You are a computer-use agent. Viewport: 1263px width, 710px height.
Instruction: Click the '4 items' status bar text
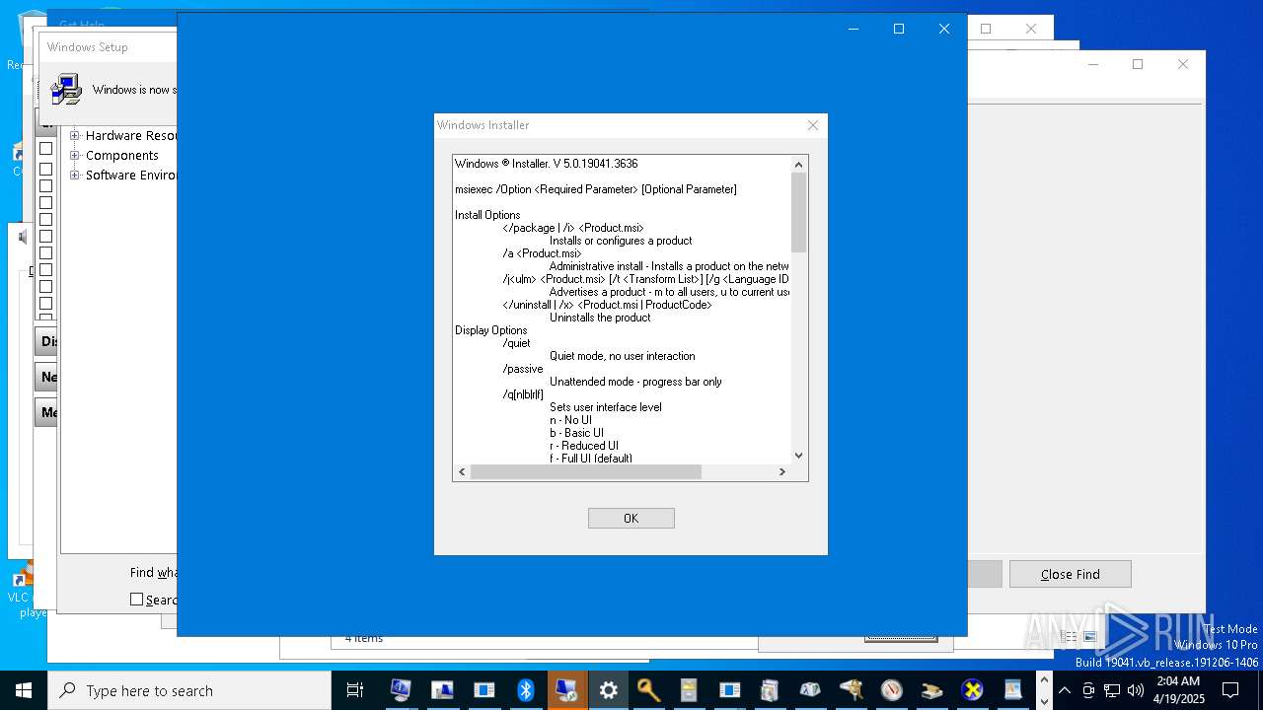363,639
